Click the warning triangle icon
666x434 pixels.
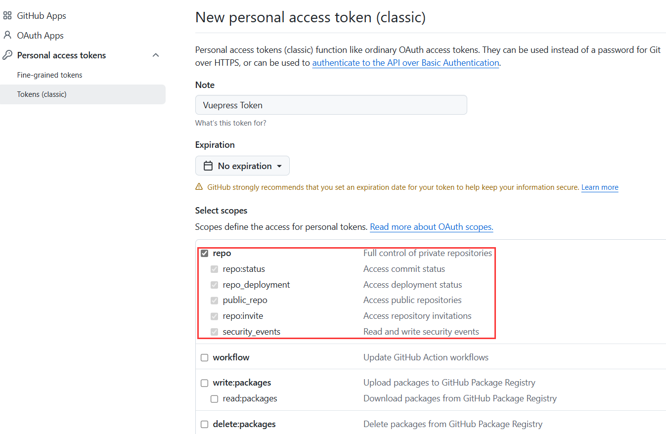[x=199, y=187]
